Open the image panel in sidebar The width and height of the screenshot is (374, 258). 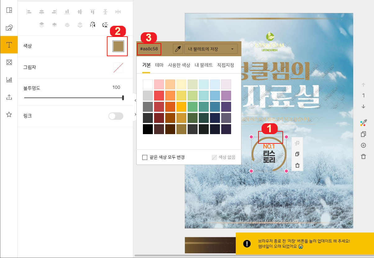pos(9,28)
